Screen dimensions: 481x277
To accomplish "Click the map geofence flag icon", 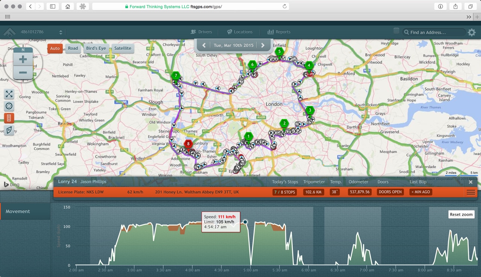I will pos(9,130).
